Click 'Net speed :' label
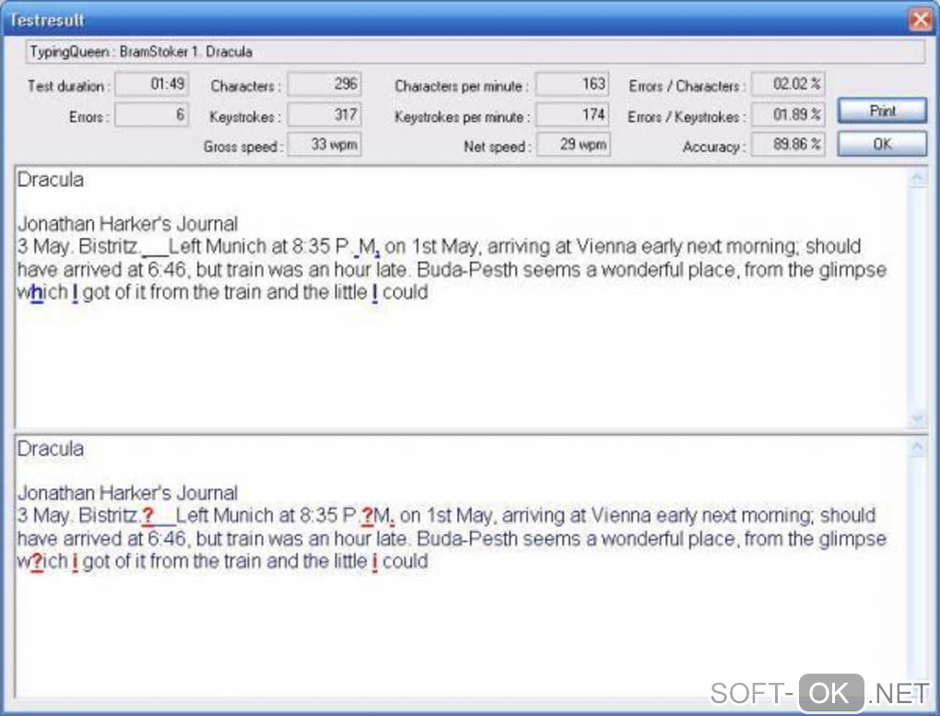This screenshot has height=716, width=940. (498, 147)
